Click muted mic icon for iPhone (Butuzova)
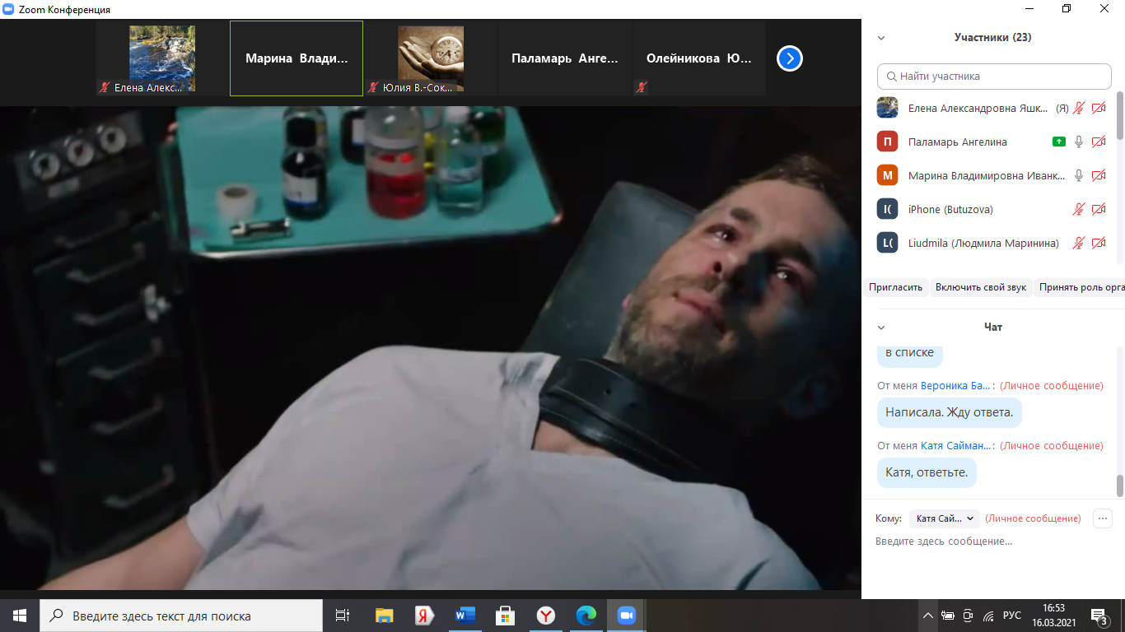Viewport: 1125px width, 632px height. (x=1079, y=209)
